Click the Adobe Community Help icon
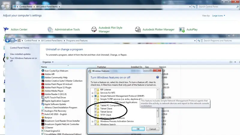Screen dimensions: 240x135 pyautogui.click(x=43, y=77)
